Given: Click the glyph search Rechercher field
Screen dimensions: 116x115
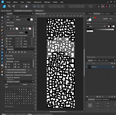Looking at the screenshot, I should (x=19, y=106).
